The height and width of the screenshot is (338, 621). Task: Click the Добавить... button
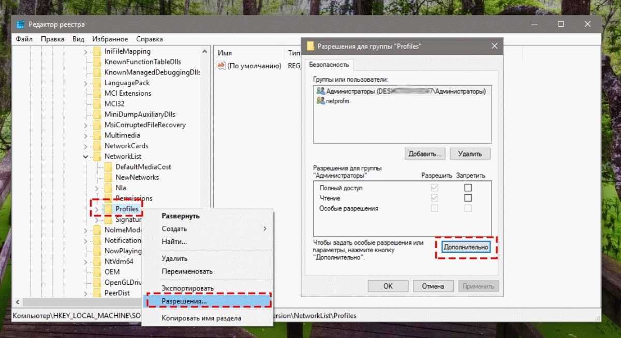pyautogui.click(x=425, y=153)
